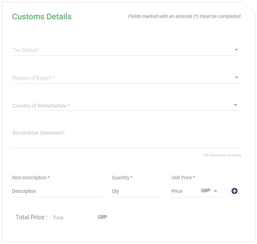
Task: Click the Customs Details heading
Action: click(x=42, y=17)
